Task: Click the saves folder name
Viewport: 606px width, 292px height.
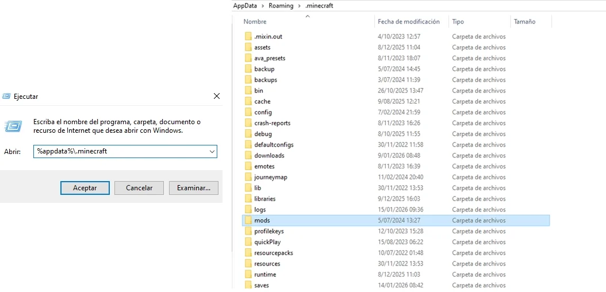Action: coord(262,285)
